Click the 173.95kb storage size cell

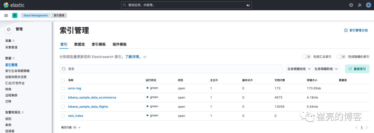pos(314,88)
